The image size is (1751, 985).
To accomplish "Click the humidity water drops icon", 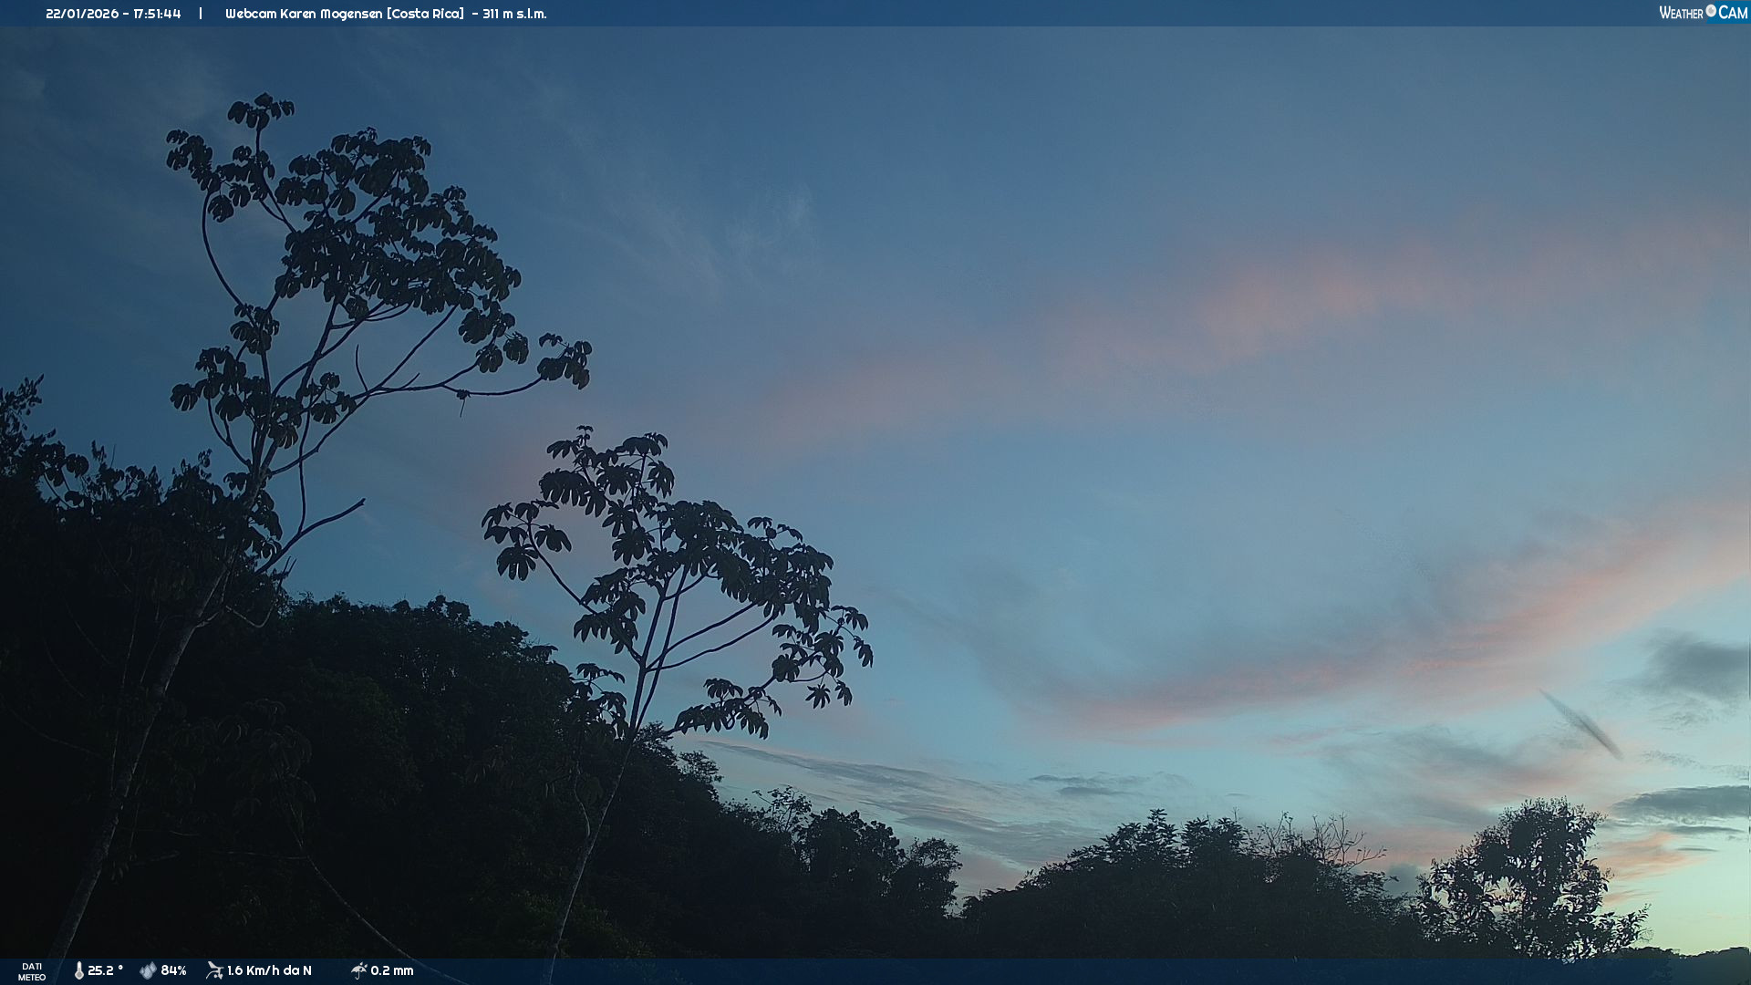I will (148, 970).
